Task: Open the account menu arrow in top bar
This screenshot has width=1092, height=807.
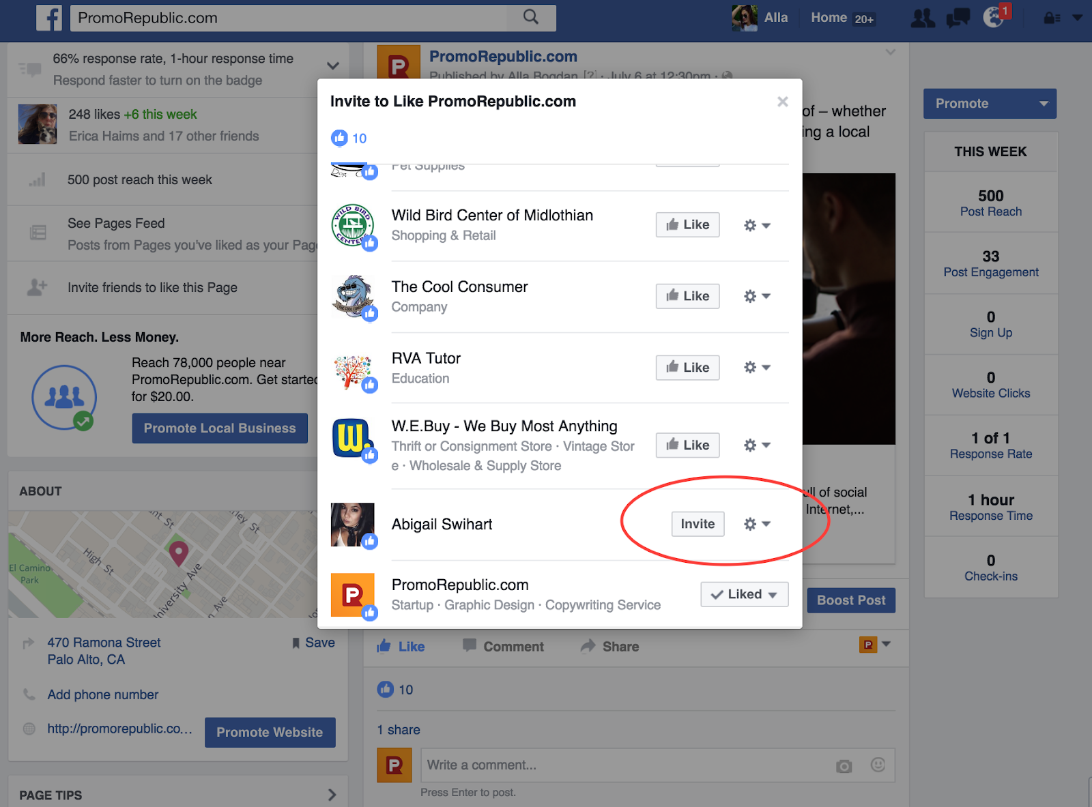Action: tap(1078, 18)
